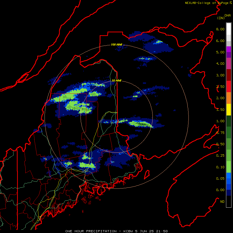The height and width of the screenshot is (233, 233).
Task: Click the bright magenta legend swatch
Action: [229, 49]
